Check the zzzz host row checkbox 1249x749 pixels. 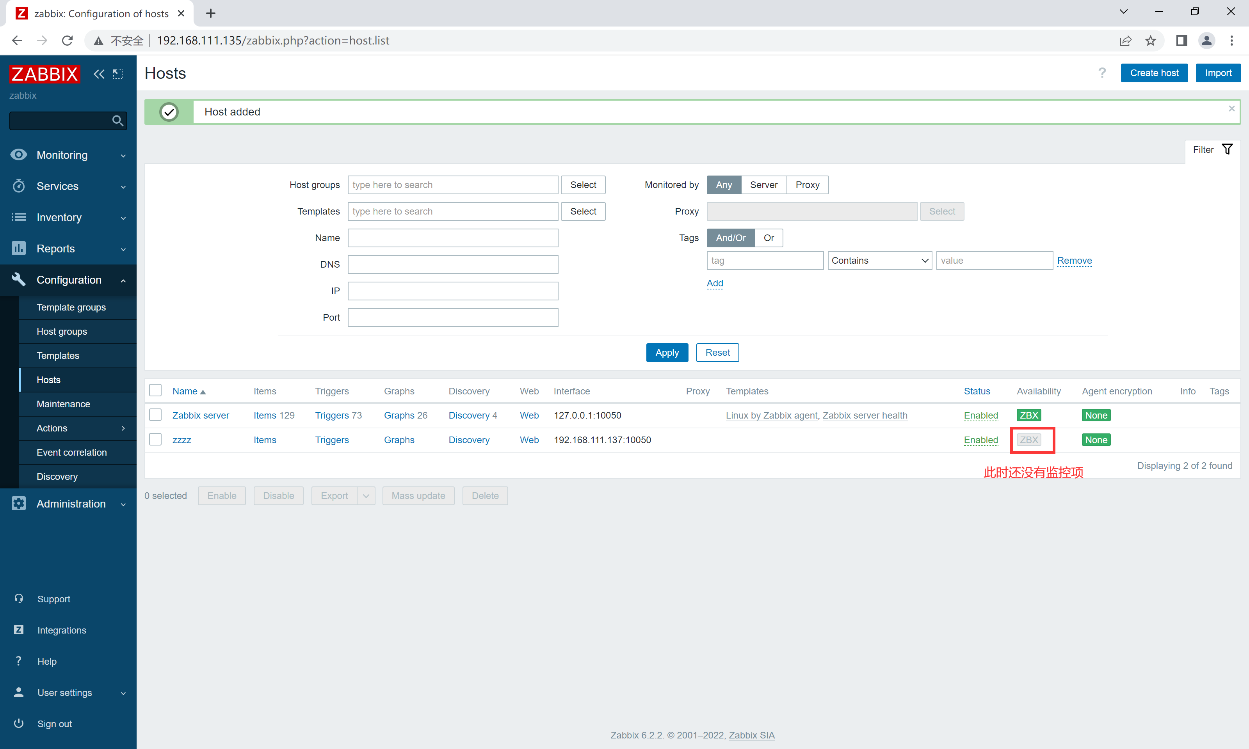click(x=155, y=439)
